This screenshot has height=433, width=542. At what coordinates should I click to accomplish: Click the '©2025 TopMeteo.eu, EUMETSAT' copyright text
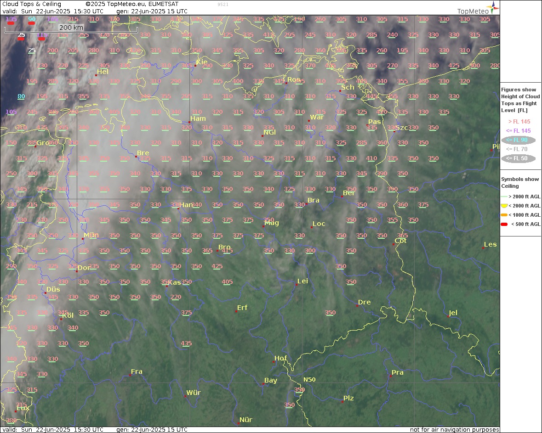pyautogui.click(x=132, y=4)
